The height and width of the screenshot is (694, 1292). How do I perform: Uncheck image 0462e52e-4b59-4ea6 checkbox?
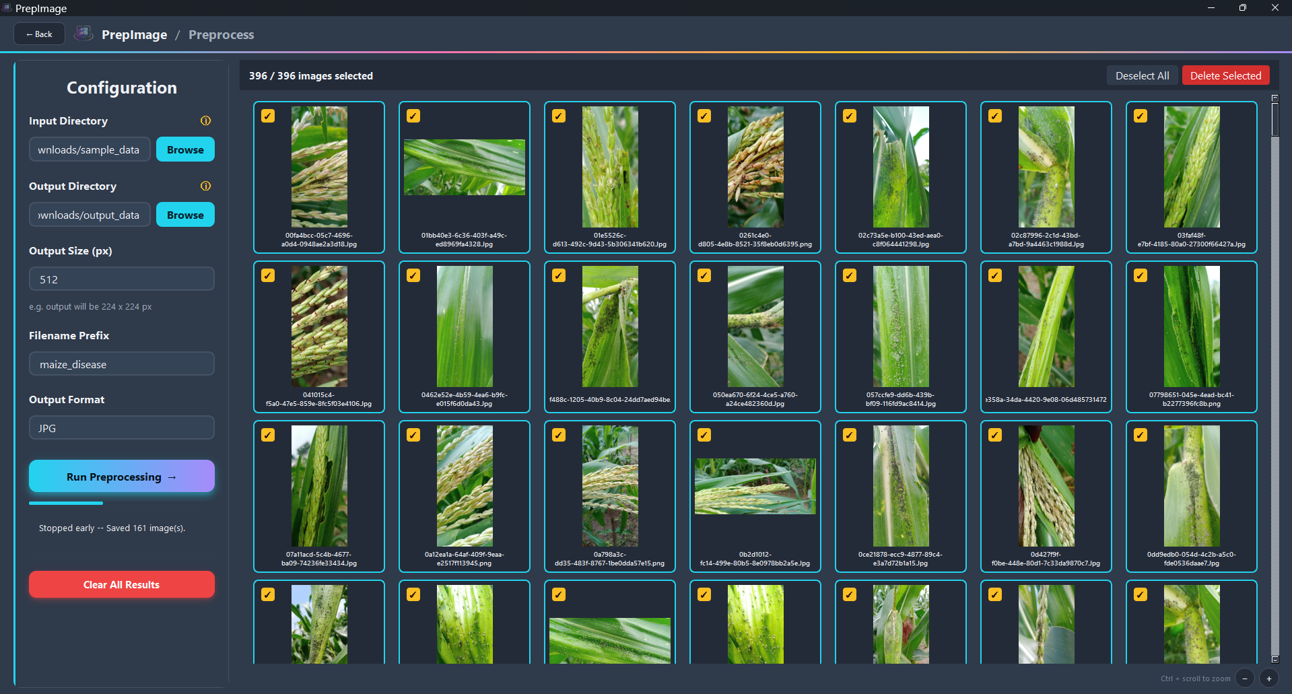[413, 275]
